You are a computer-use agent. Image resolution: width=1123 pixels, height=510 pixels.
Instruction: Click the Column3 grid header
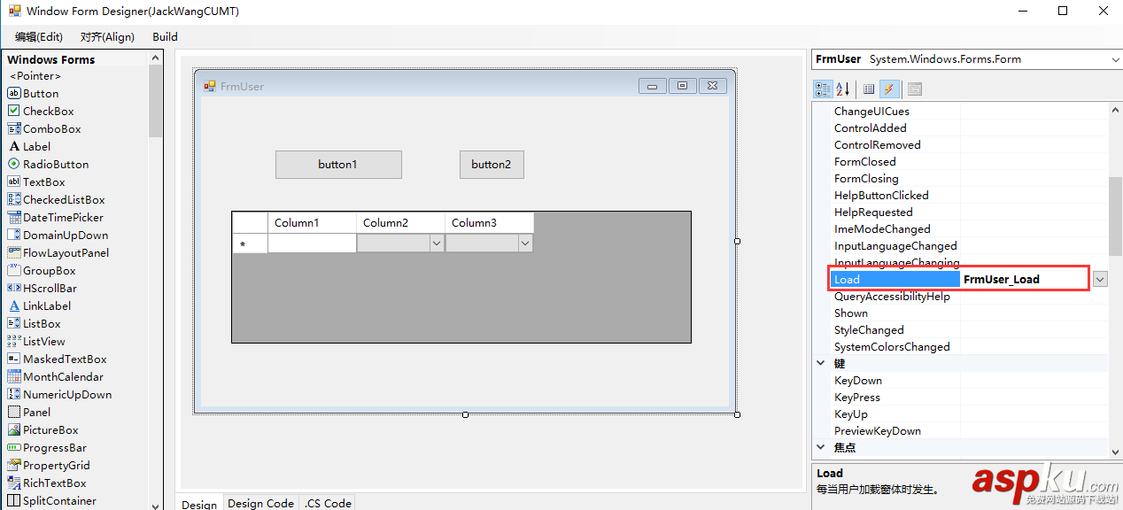click(489, 222)
